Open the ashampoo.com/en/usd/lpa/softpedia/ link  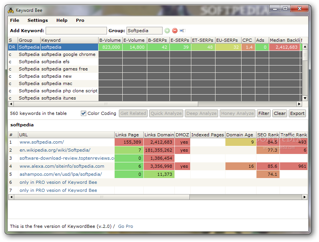pyautogui.click(x=61, y=174)
